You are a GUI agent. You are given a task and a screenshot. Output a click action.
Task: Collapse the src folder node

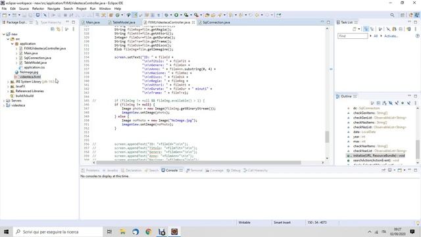[8, 39]
